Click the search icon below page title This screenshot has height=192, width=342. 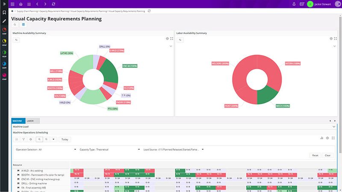[15, 25]
